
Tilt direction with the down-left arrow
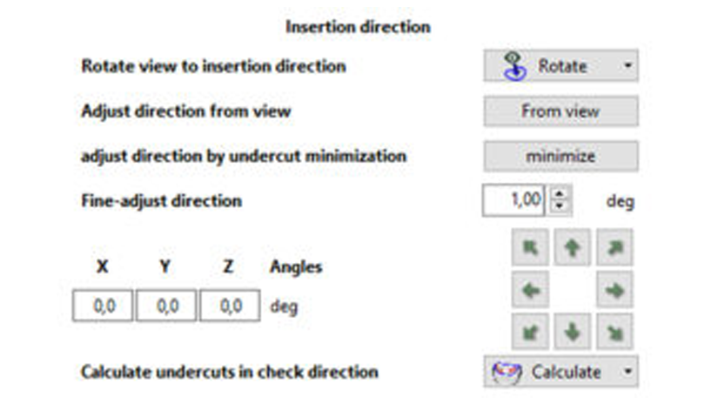(530, 332)
